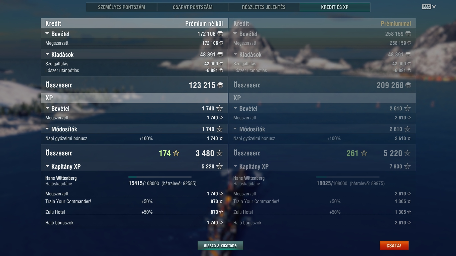Click the credit coin icon beside 123 215 total
This screenshot has width=456, height=256.
click(220, 85)
